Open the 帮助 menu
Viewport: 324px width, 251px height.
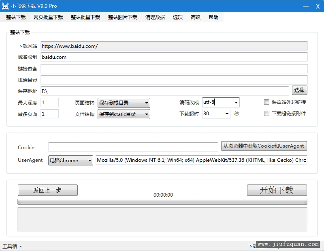click(213, 17)
